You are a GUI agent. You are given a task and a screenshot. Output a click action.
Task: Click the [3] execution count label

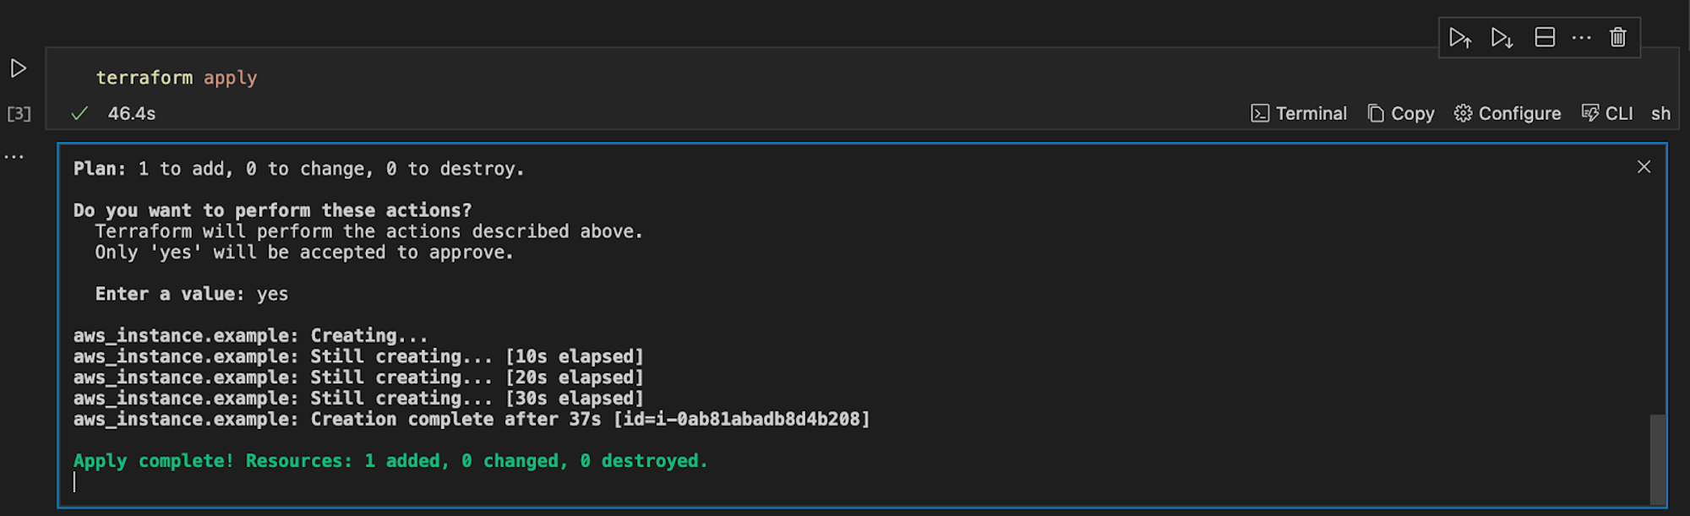point(19,113)
